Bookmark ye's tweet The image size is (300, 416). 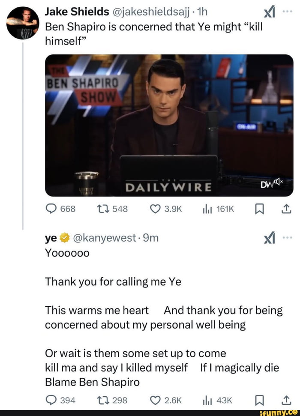258,400
